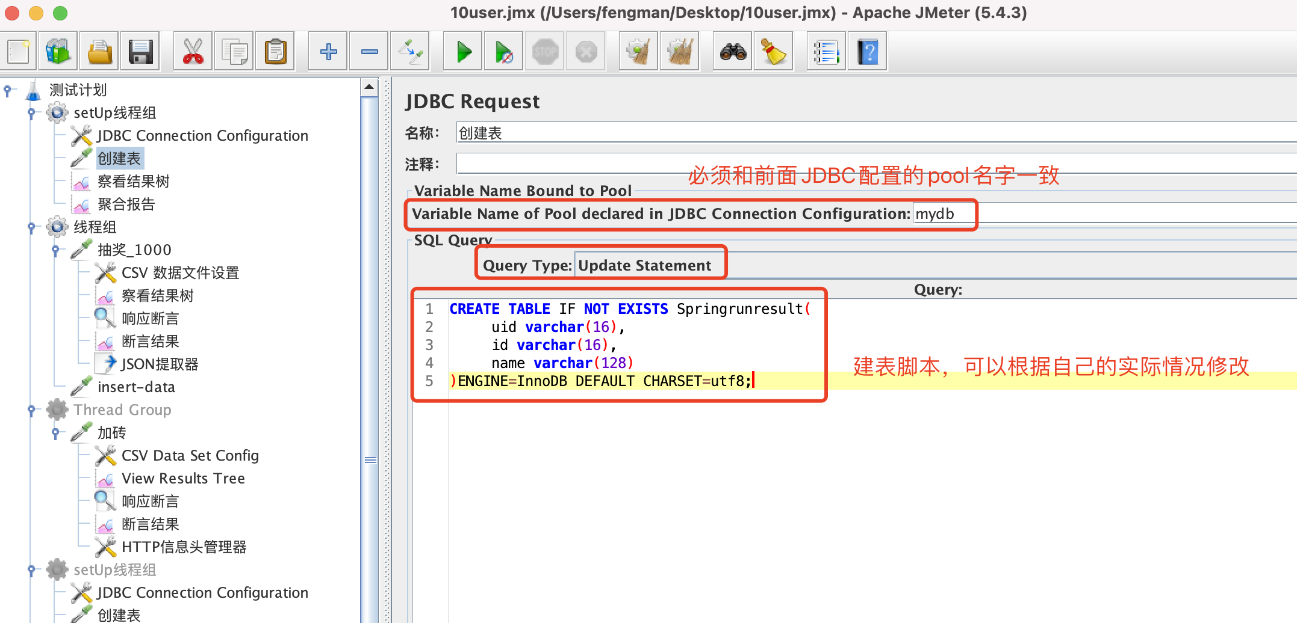1297x623 pixels.
Task: Click the 名称 name field
Action: pyautogui.click(x=876, y=133)
